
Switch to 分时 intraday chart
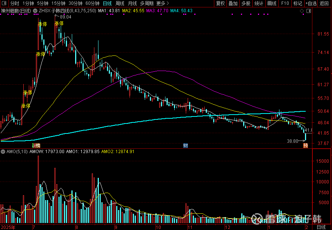(14, 3)
